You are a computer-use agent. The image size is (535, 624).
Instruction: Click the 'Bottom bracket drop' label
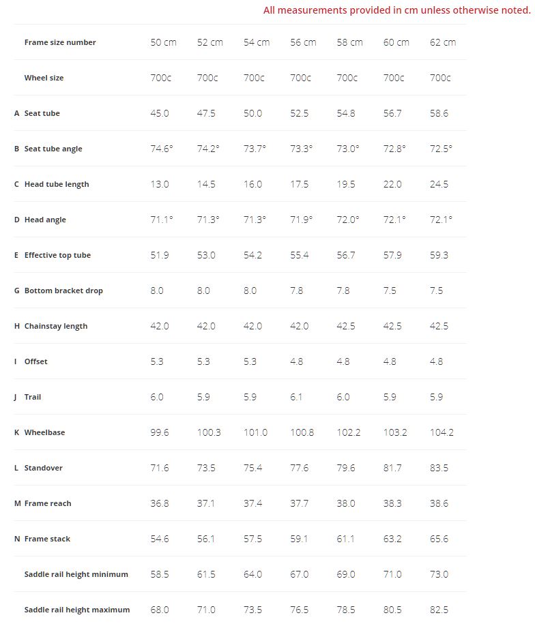click(63, 291)
